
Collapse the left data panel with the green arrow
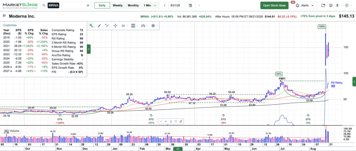89,49
